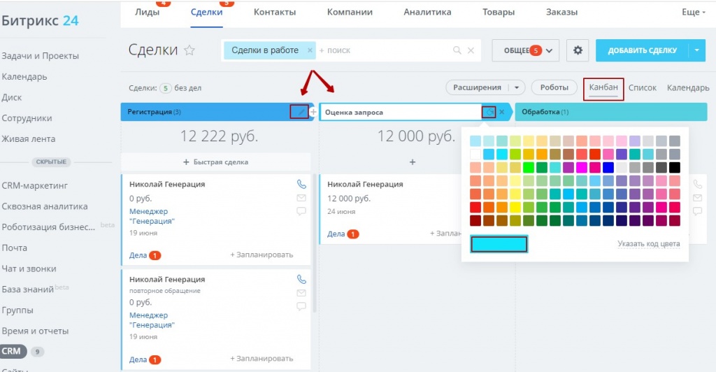The height and width of the screenshot is (372, 716).
Task: Click the Обработка stage header
Action: (x=611, y=112)
